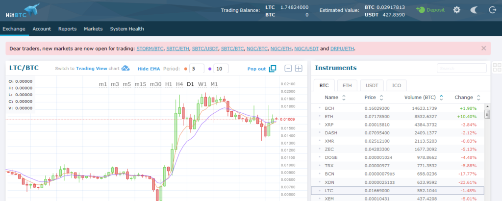Open the SBTC/ETH market link
The height and width of the screenshot is (201, 502).
(x=178, y=49)
